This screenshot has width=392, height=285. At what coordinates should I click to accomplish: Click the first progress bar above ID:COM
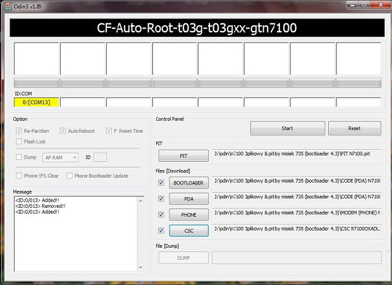click(37, 83)
